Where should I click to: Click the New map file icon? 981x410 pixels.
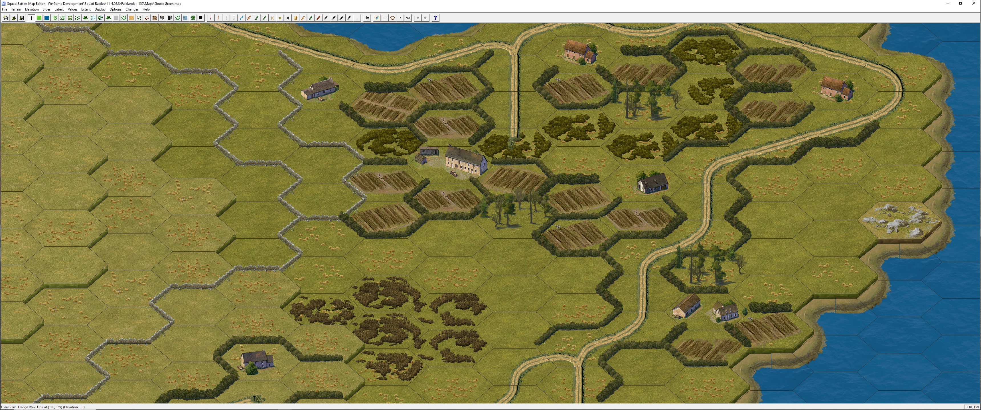pos(6,18)
